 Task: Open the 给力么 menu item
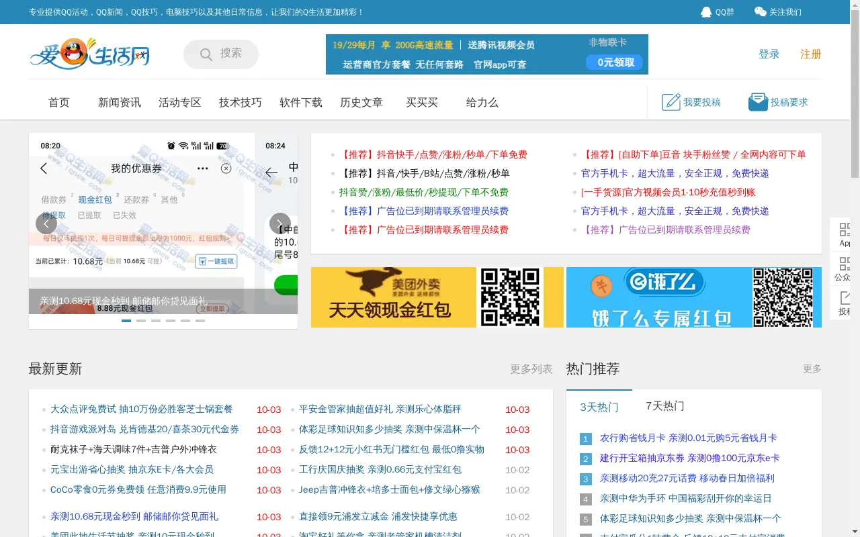pos(482,103)
